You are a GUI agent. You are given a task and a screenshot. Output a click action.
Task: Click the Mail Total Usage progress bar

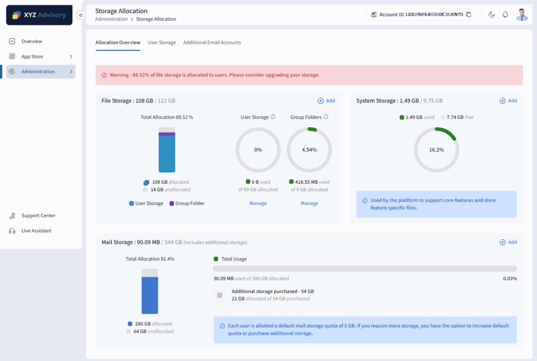365,269
